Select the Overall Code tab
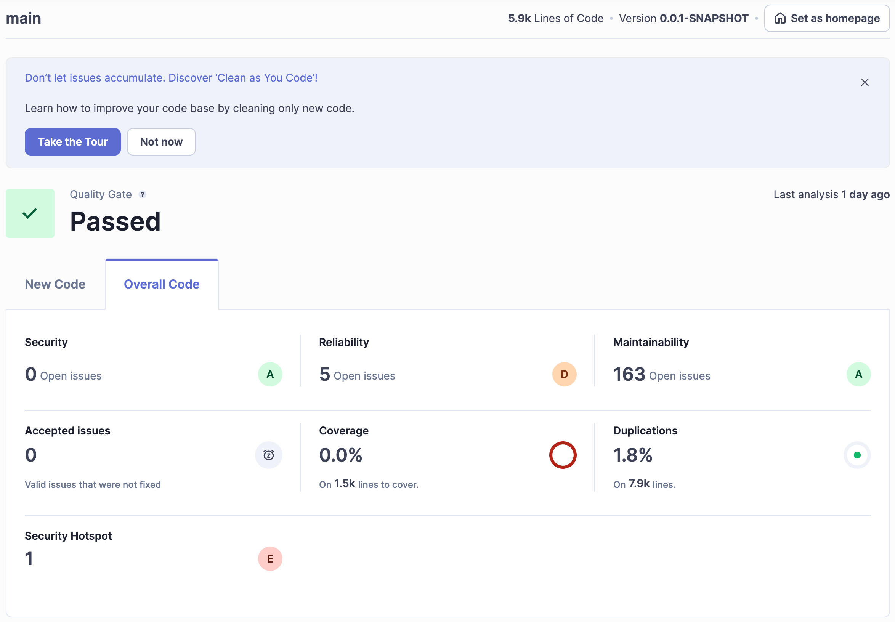Image resolution: width=895 pixels, height=622 pixels. [161, 284]
